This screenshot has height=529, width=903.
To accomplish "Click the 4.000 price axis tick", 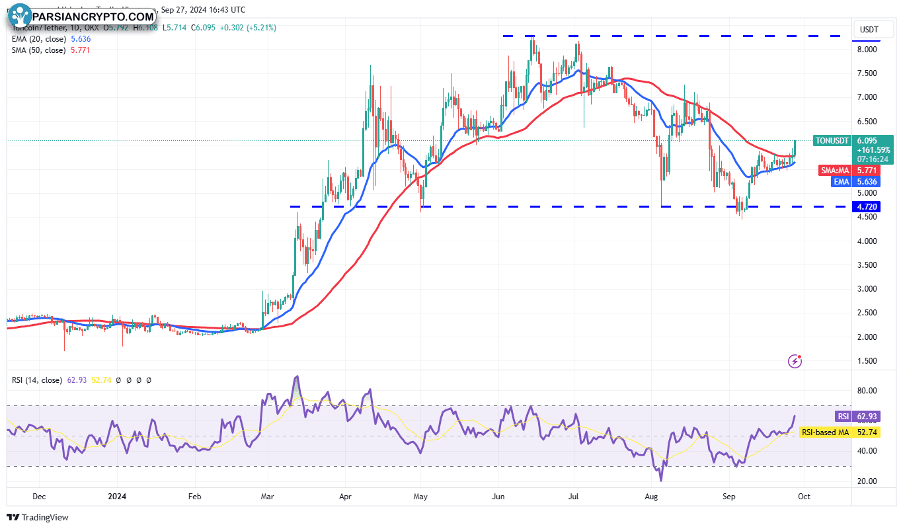I will click(x=867, y=241).
